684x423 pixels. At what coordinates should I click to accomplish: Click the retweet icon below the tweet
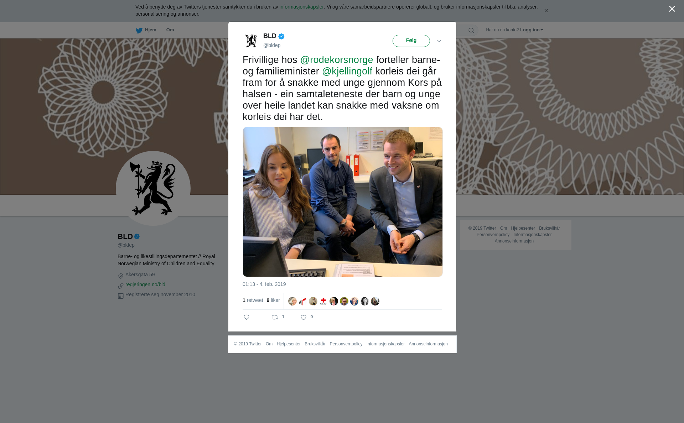tap(275, 317)
